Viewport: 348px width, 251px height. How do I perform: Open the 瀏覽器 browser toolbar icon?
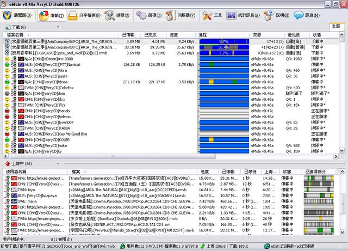point(17,15)
